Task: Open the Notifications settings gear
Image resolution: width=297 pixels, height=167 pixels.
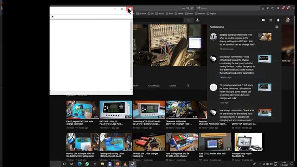Action: point(277,27)
